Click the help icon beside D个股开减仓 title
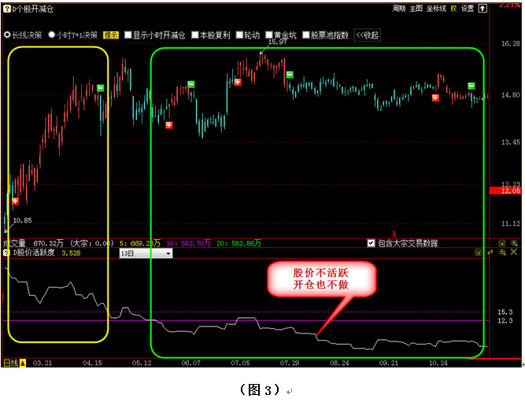The image size is (525, 406). (7, 8)
